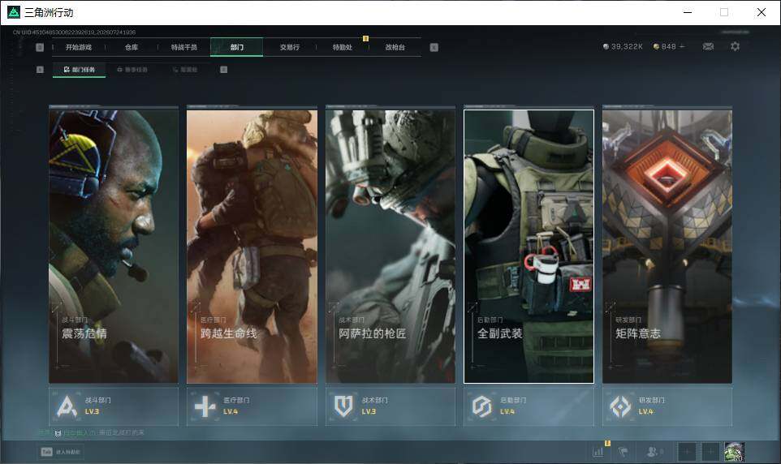Open the player avatar portrait
Image resolution: width=781 pixels, height=464 pixels.
click(734, 452)
